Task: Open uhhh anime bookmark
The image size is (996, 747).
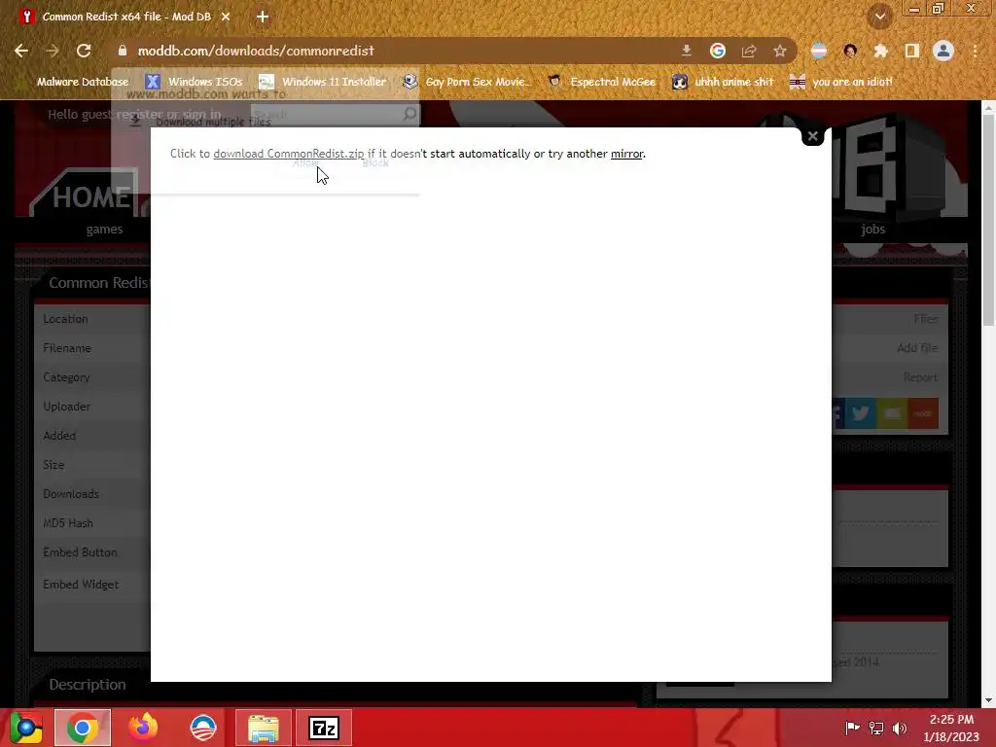Action: click(x=723, y=82)
